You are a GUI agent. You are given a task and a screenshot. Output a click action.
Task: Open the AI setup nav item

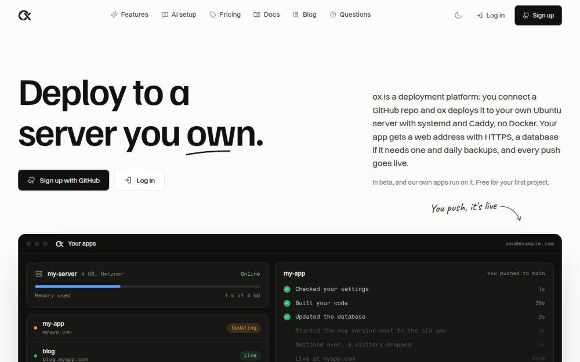coord(179,14)
